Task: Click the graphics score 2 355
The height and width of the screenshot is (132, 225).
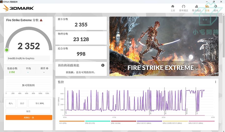Action: (x=81, y=25)
